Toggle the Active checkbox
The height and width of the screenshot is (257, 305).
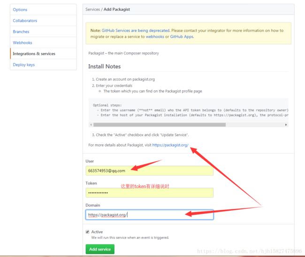(88, 232)
